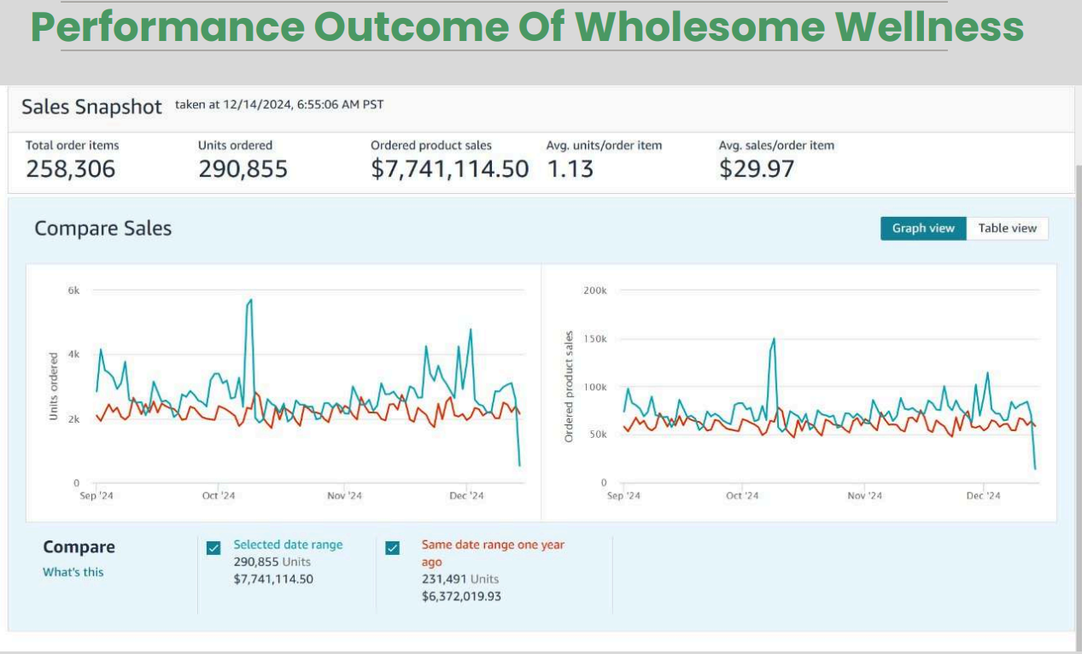
Task: Uncheck the Selected date range checkbox
Action: pyautogui.click(x=213, y=548)
